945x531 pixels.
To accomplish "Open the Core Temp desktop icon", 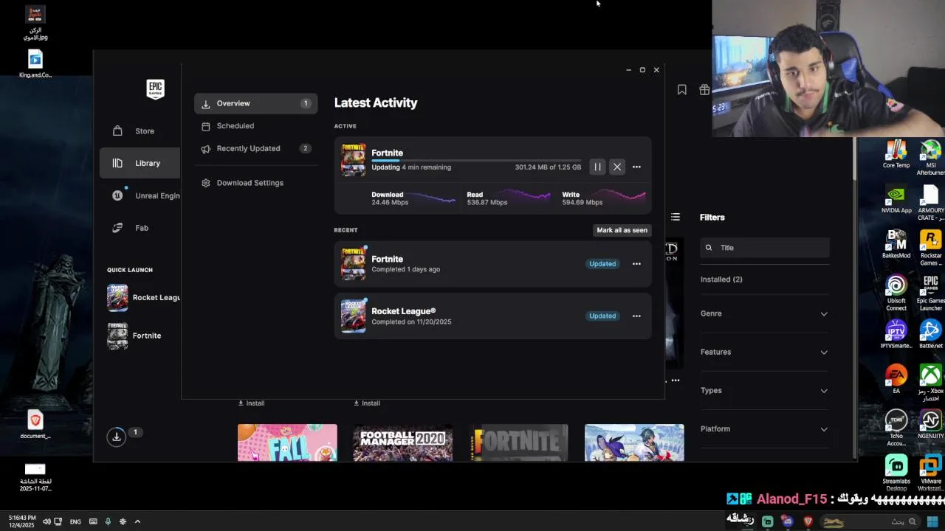I will 896,154.
